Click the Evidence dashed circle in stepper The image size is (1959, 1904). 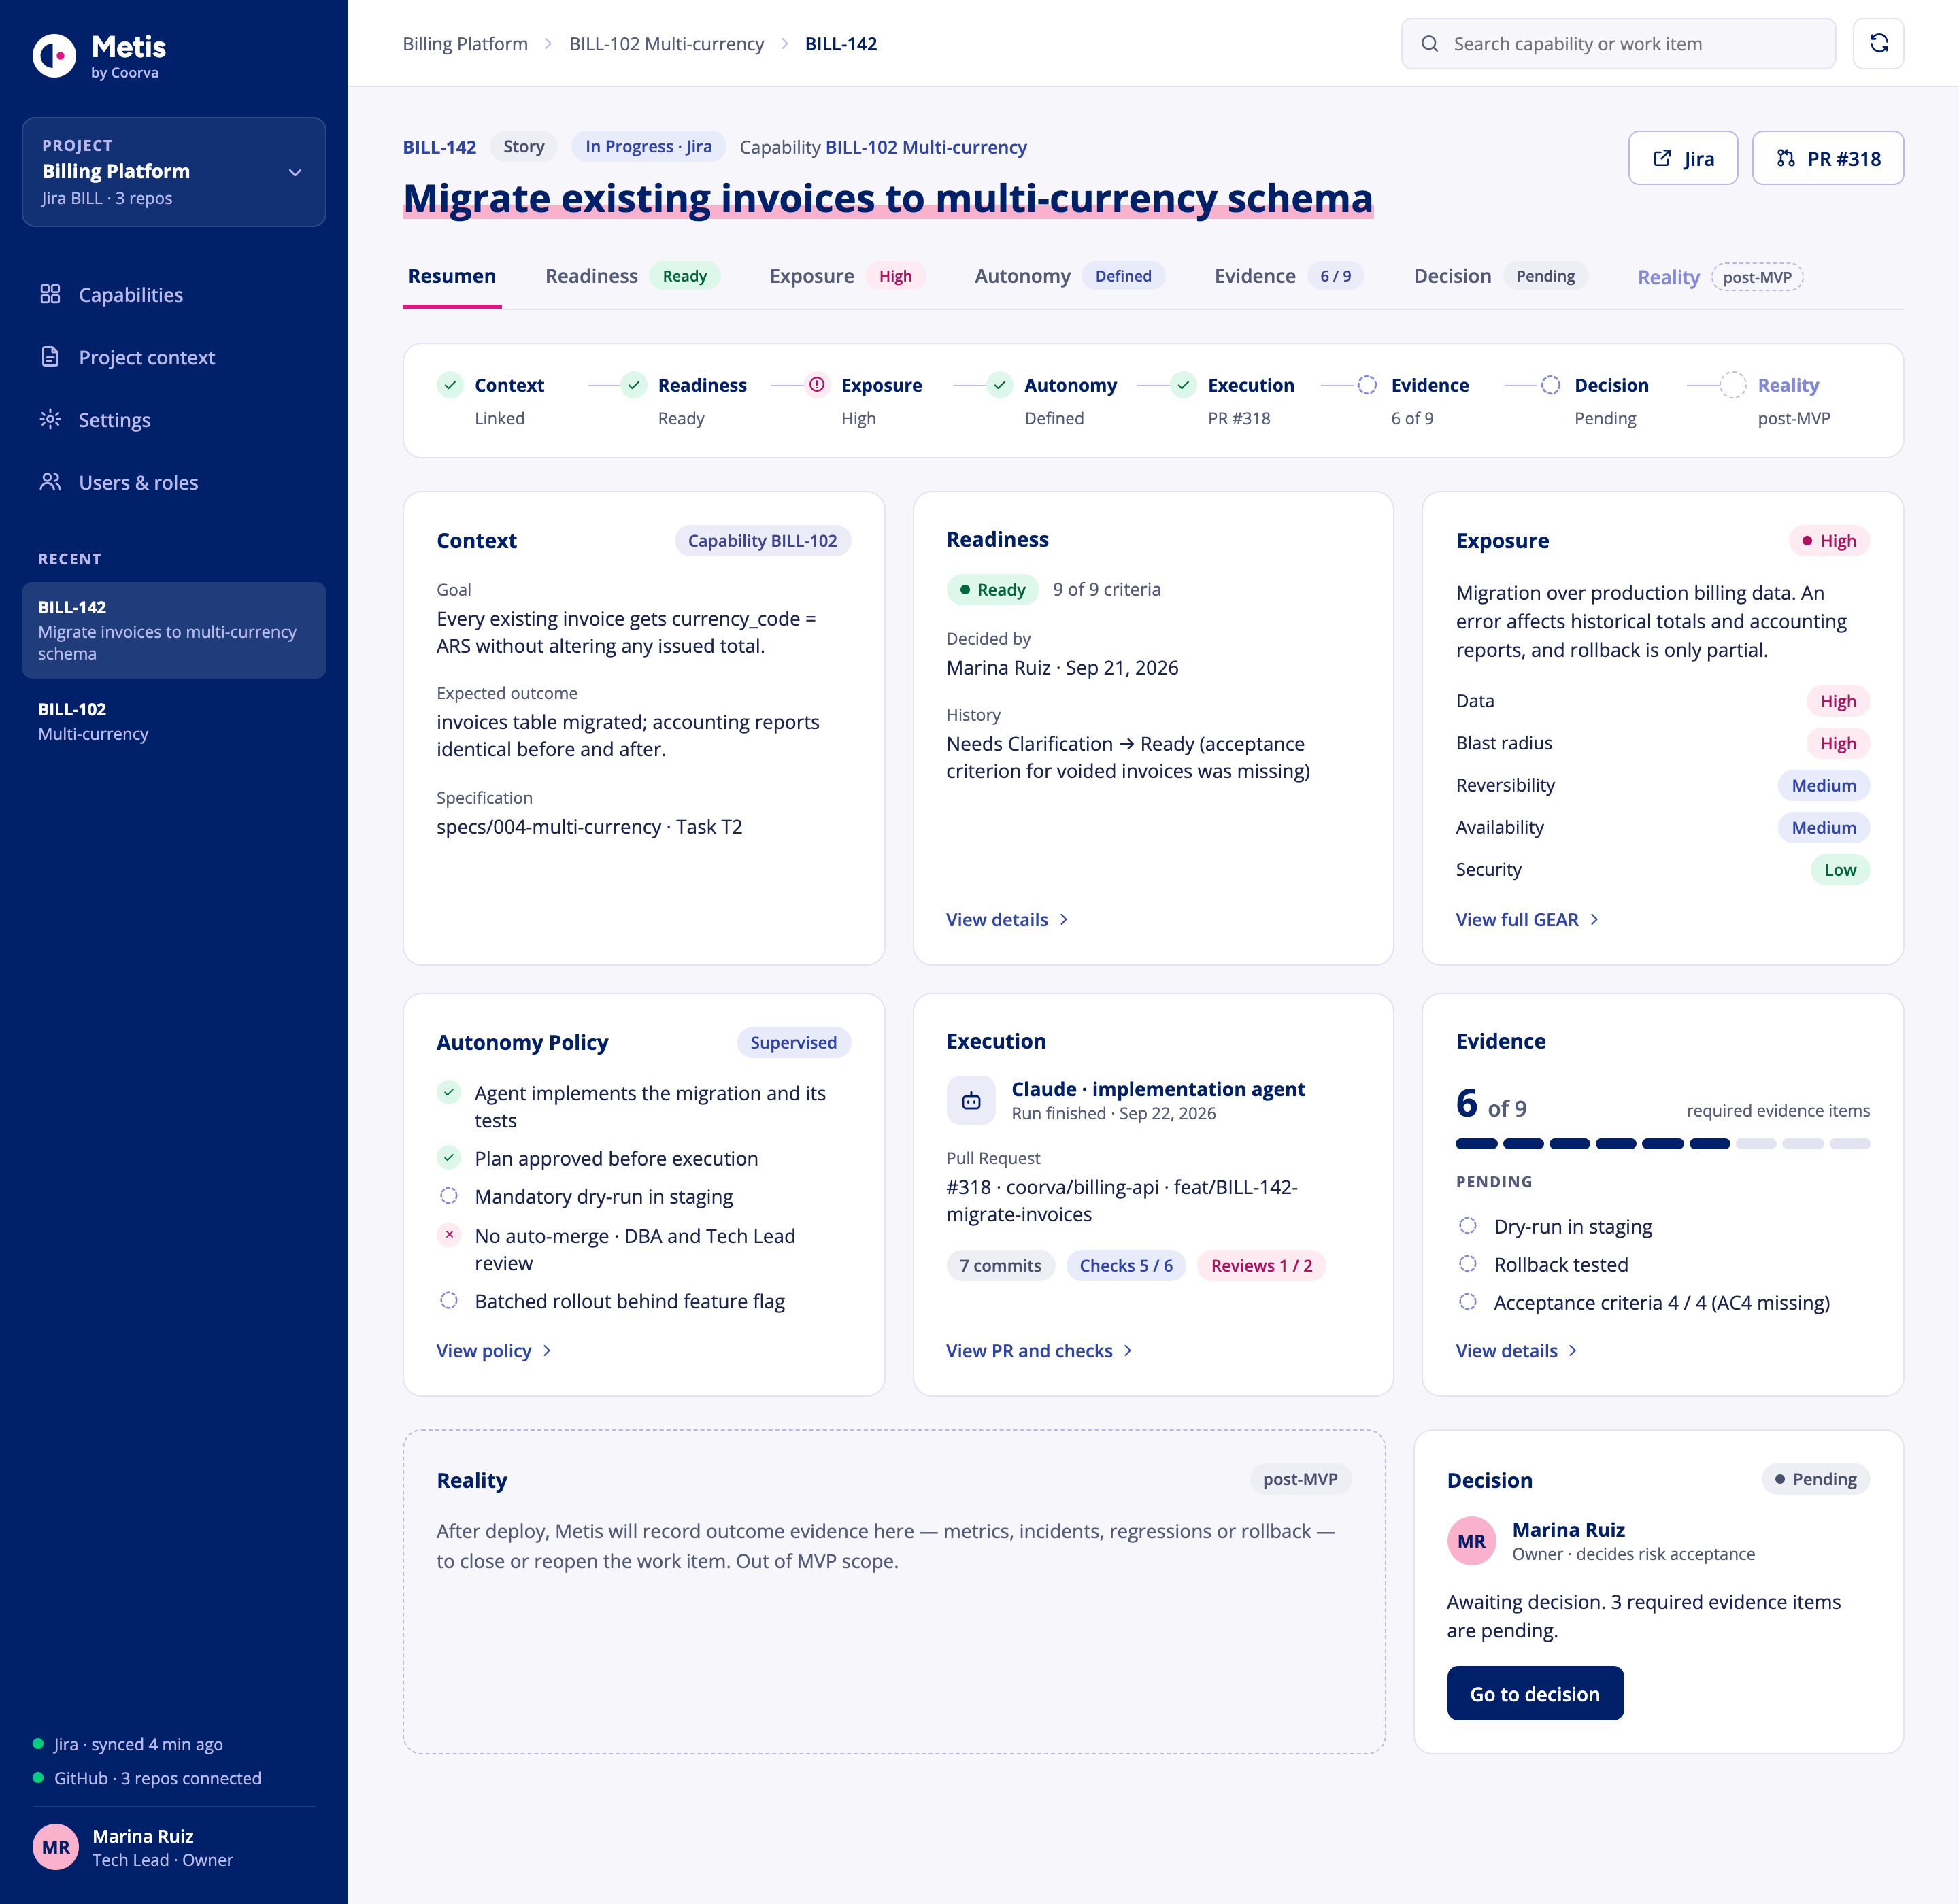click(x=1367, y=385)
